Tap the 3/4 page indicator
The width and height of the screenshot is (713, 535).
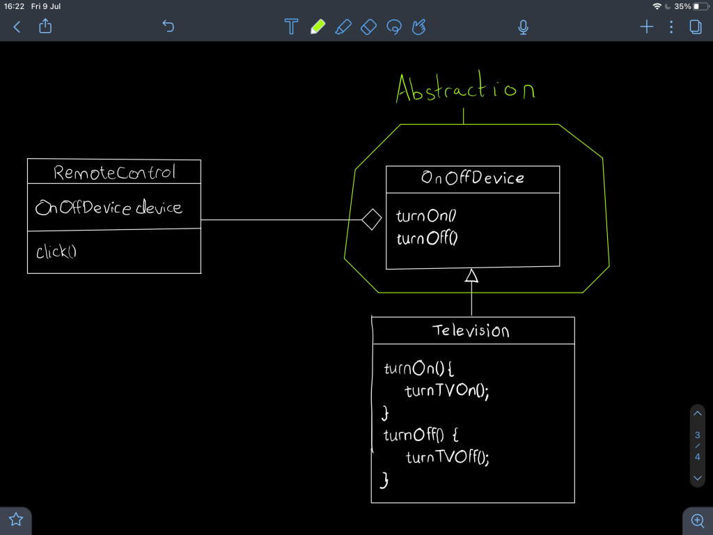tap(698, 446)
